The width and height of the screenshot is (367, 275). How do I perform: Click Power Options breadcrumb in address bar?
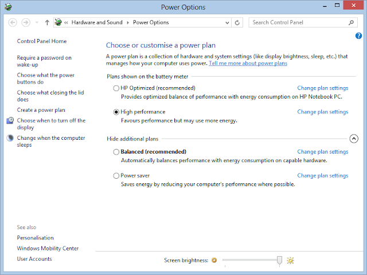[x=151, y=22]
